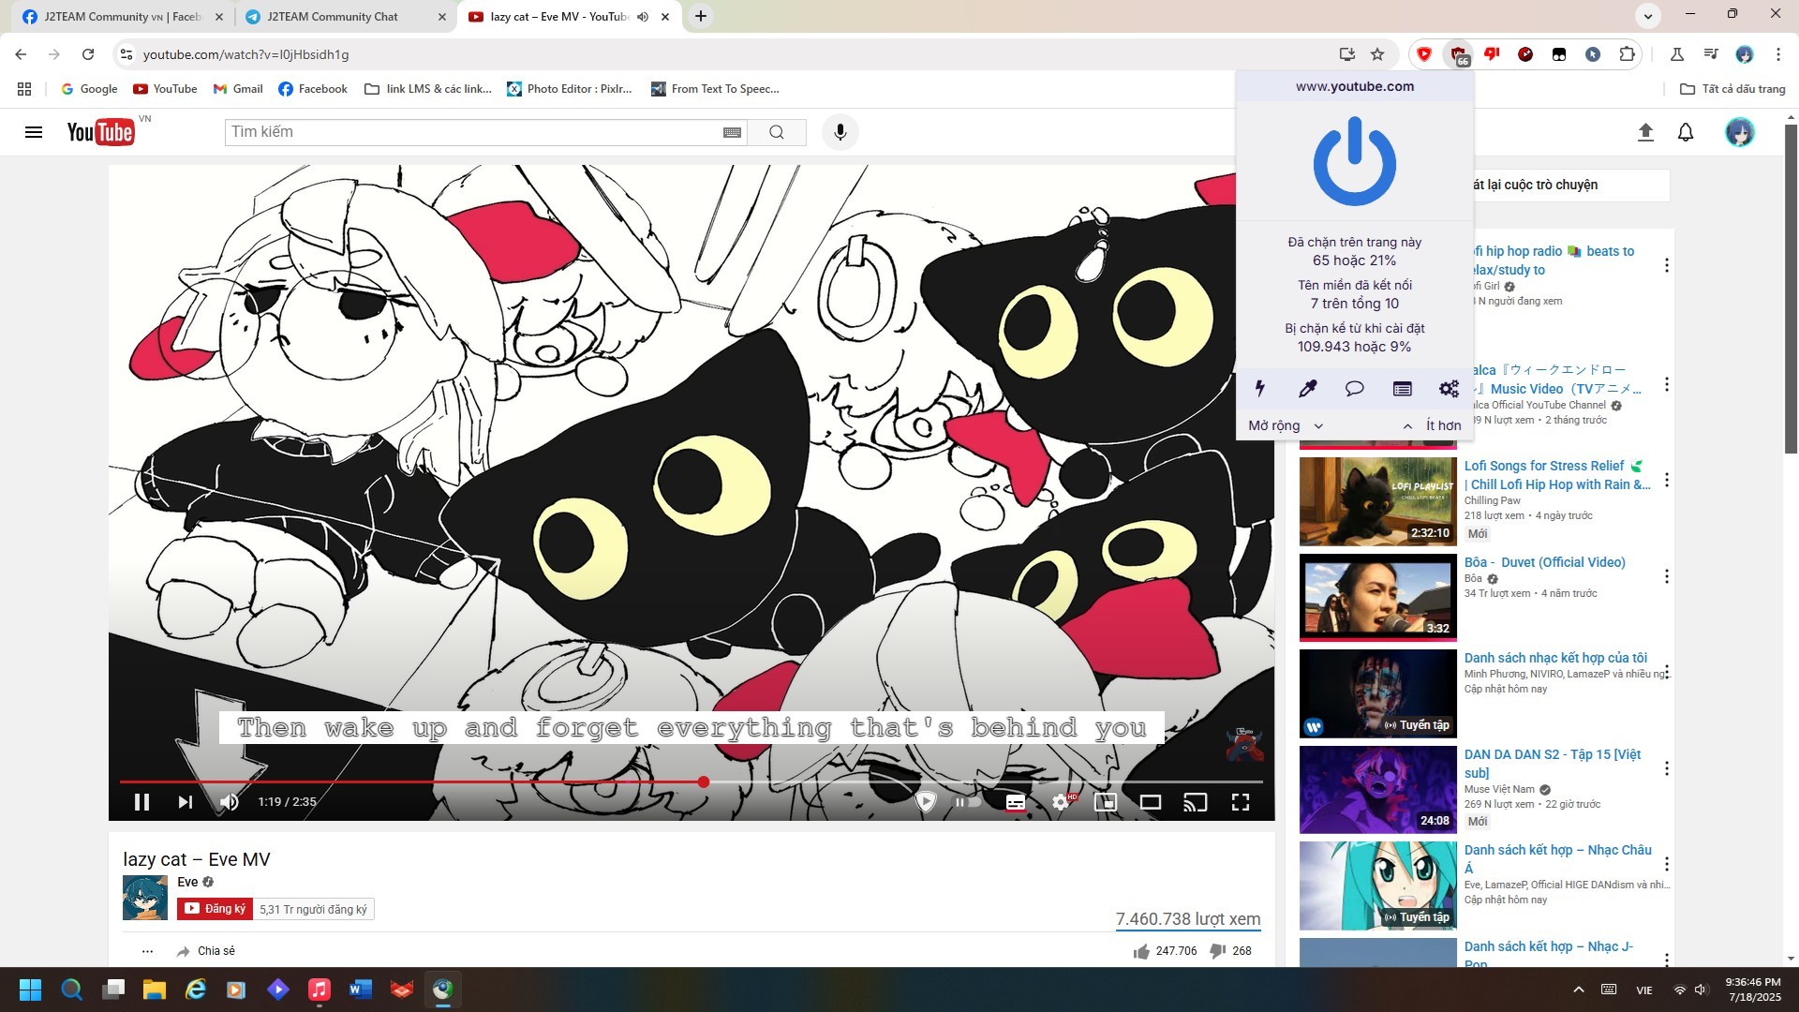The height and width of the screenshot is (1012, 1799).
Task: Open options menu for Bôa - Duvet video
Action: pyautogui.click(x=1667, y=576)
